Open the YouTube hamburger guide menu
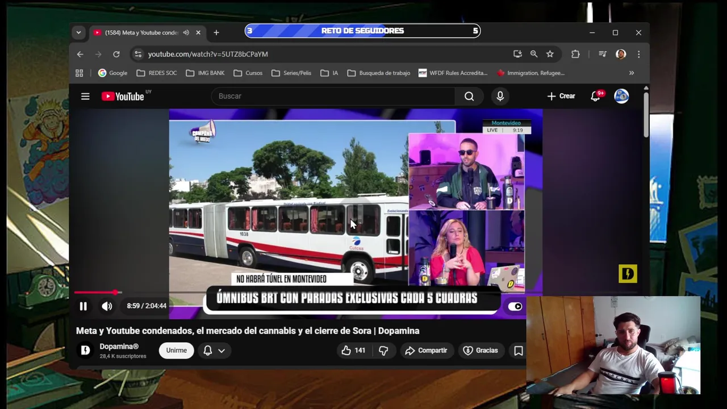This screenshot has height=409, width=727. click(x=85, y=97)
